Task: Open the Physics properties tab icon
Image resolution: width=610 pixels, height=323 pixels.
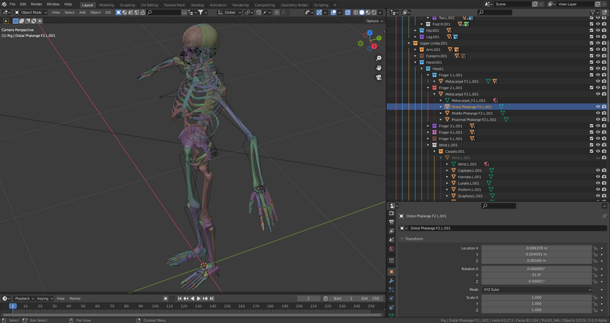Action: click(x=391, y=298)
